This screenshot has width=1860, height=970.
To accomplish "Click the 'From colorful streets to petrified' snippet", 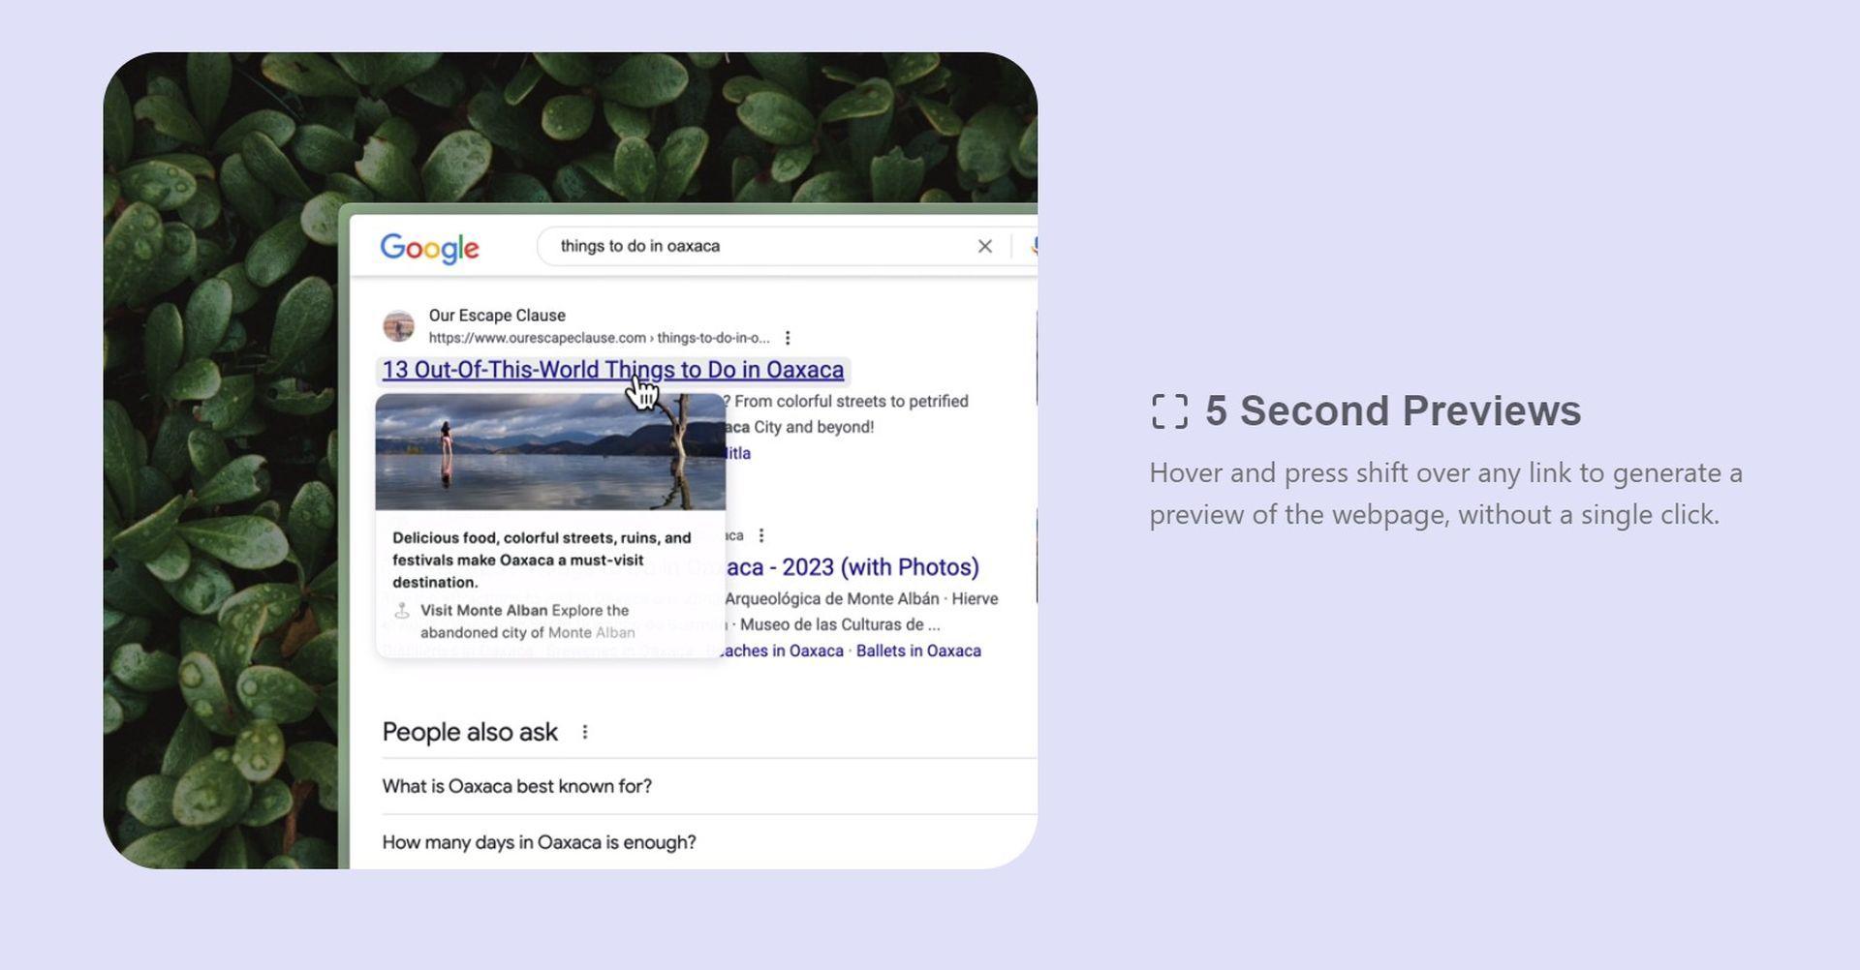I will (x=851, y=401).
